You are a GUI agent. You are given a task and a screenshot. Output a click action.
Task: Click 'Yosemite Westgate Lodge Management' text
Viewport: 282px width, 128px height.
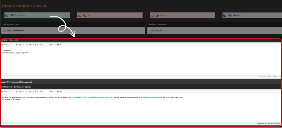pyautogui.click(x=15, y=53)
